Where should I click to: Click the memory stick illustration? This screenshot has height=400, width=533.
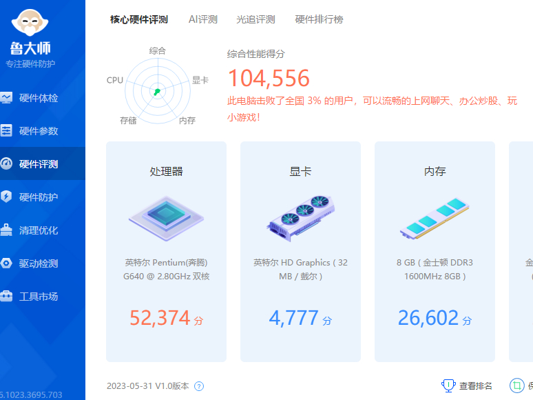(x=435, y=219)
